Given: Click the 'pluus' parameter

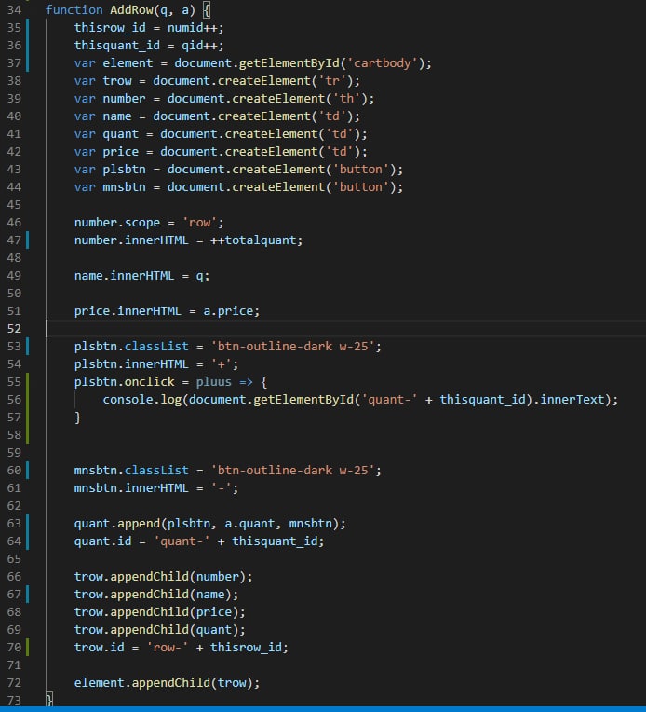Looking at the screenshot, I should pos(214,382).
